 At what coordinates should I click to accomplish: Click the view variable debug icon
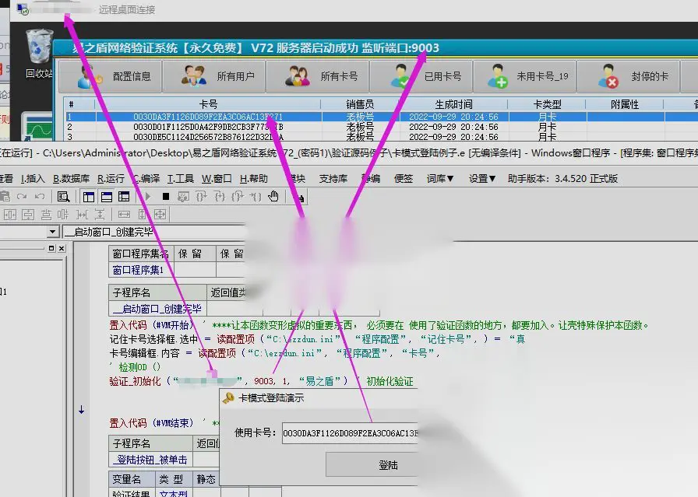tap(183, 197)
